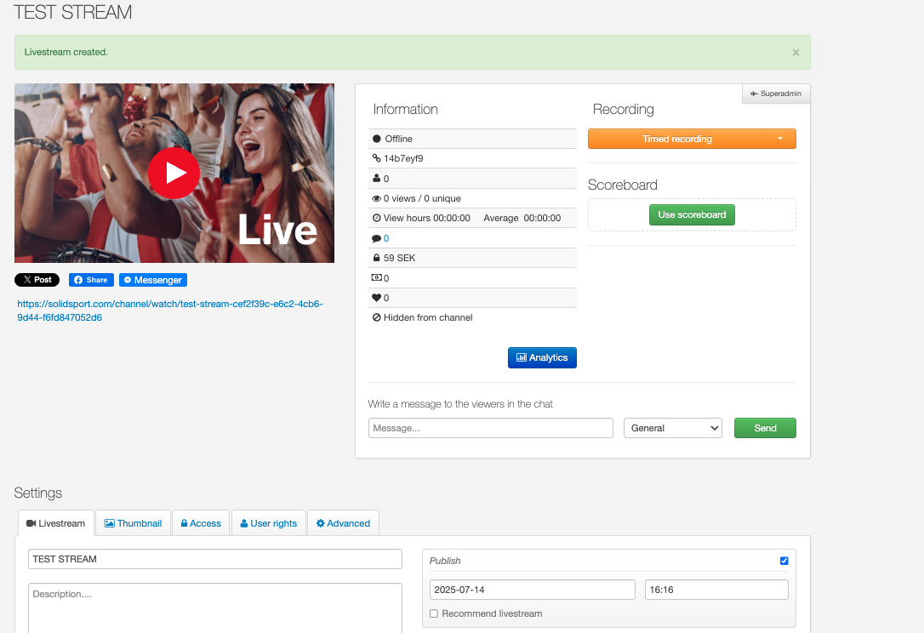Screen dimensions: 924x633
Task: Expand the Timed recording dropdown
Action: point(779,139)
